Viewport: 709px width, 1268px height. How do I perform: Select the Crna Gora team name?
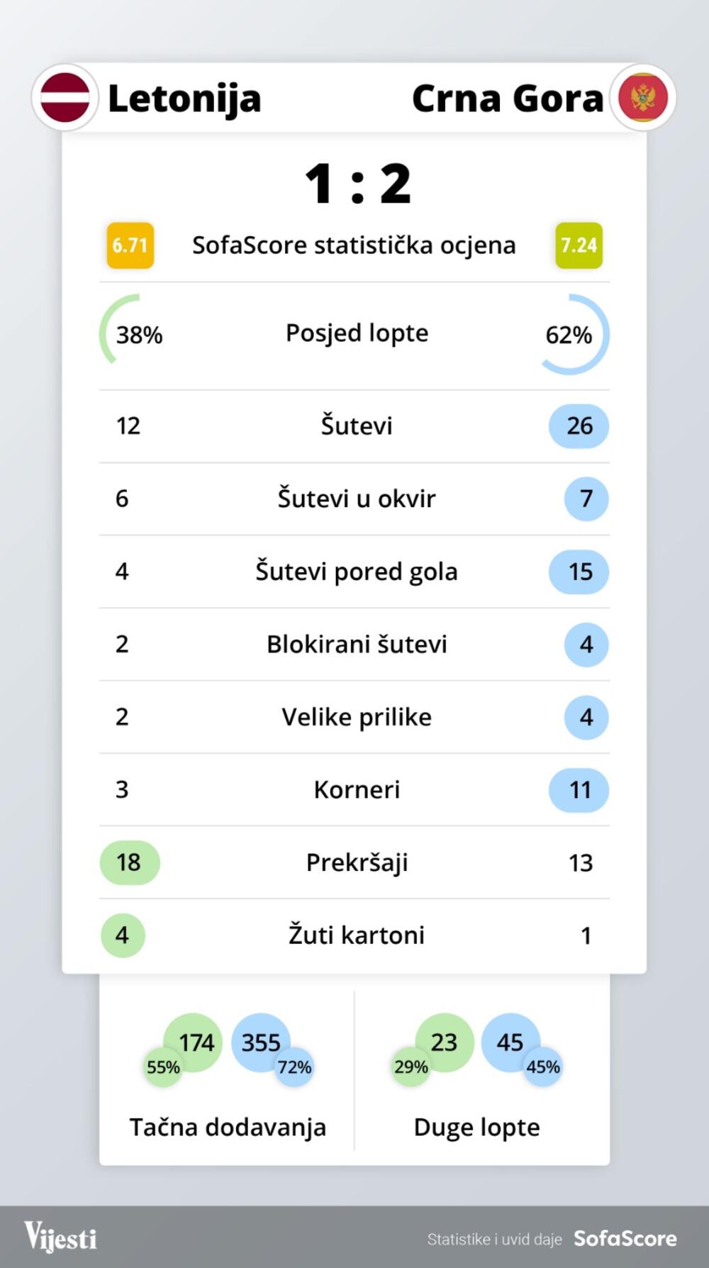[x=507, y=99]
